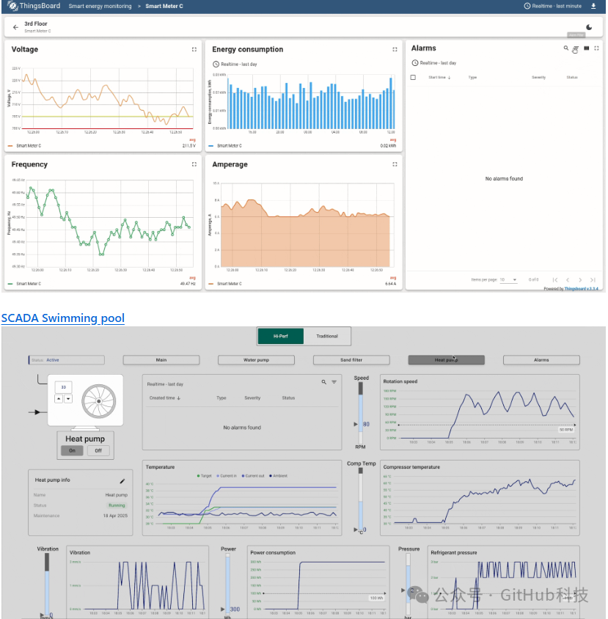Open the SCADA Alarms tab
The height and width of the screenshot is (619, 608).
[541, 360]
